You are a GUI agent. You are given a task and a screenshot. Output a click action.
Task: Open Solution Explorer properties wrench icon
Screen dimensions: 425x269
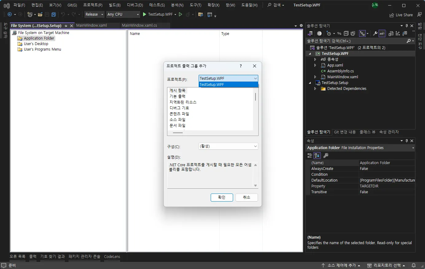pyautogui.click(x=375, y=33)
